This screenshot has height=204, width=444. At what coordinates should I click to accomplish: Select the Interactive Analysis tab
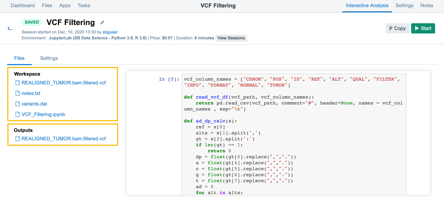367,6
